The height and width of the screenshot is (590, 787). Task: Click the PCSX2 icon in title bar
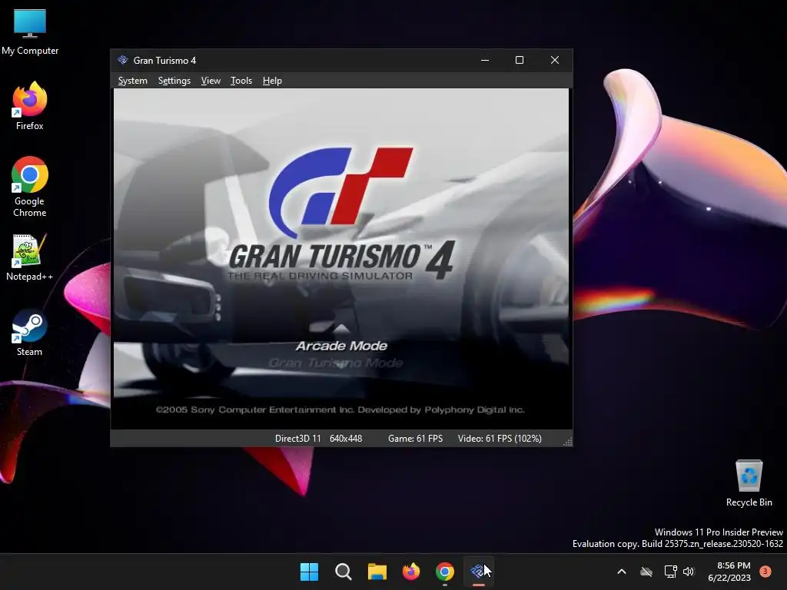(x=123, y=60)
